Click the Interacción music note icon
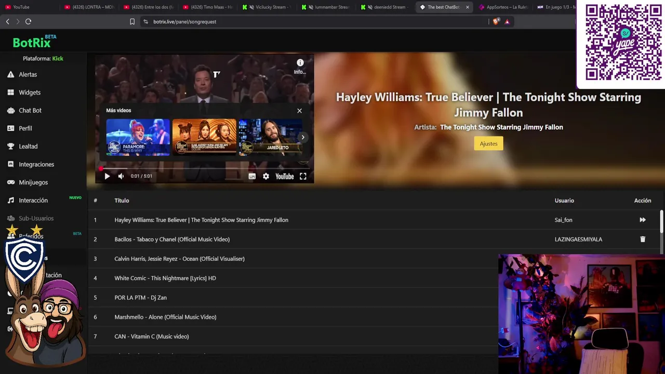This screenshot has height=374, width=665. [10, 201]
